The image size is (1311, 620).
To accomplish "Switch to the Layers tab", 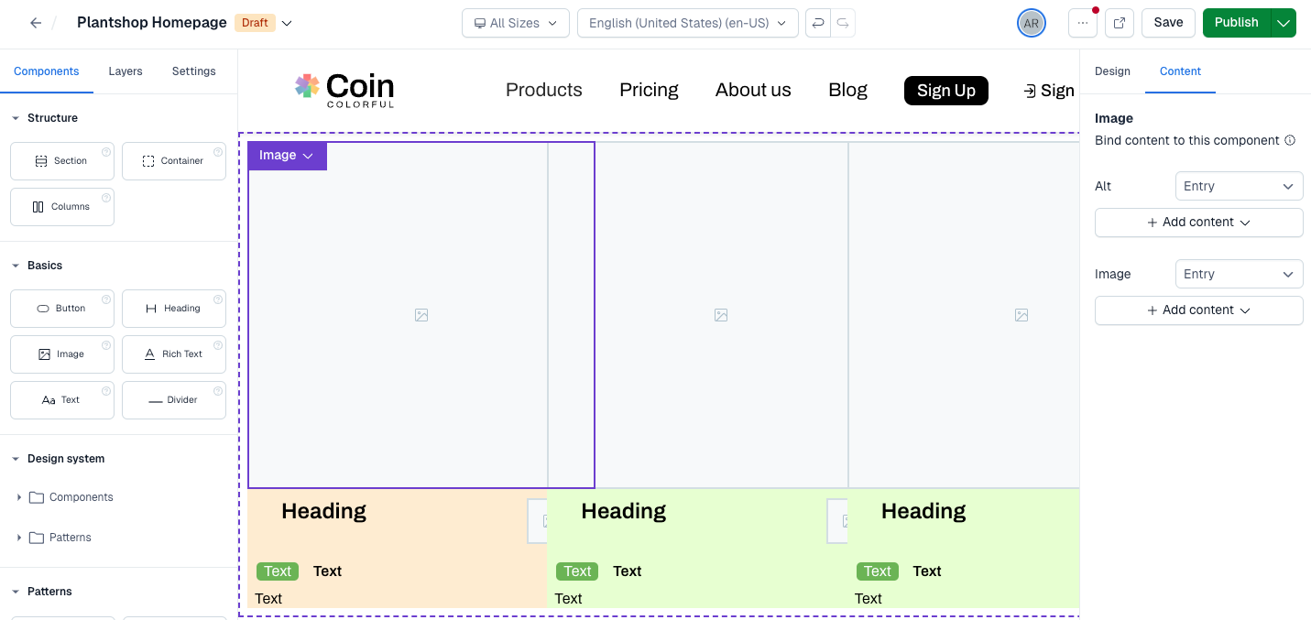I will pyautogui.click(x=126, y=71).
